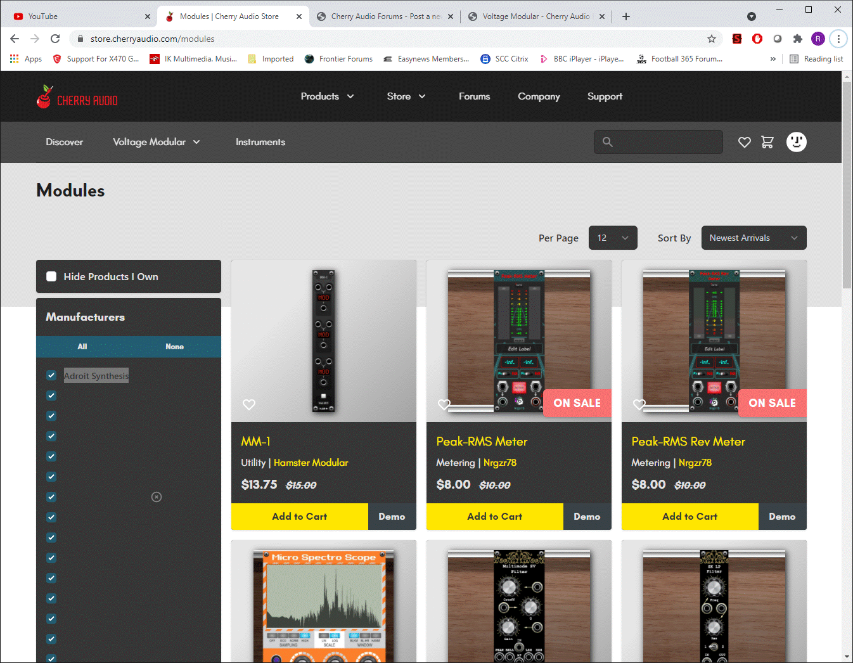Click the red S extension icon
This screenshot has height=663, width=853.
click(x=737, y=39)
